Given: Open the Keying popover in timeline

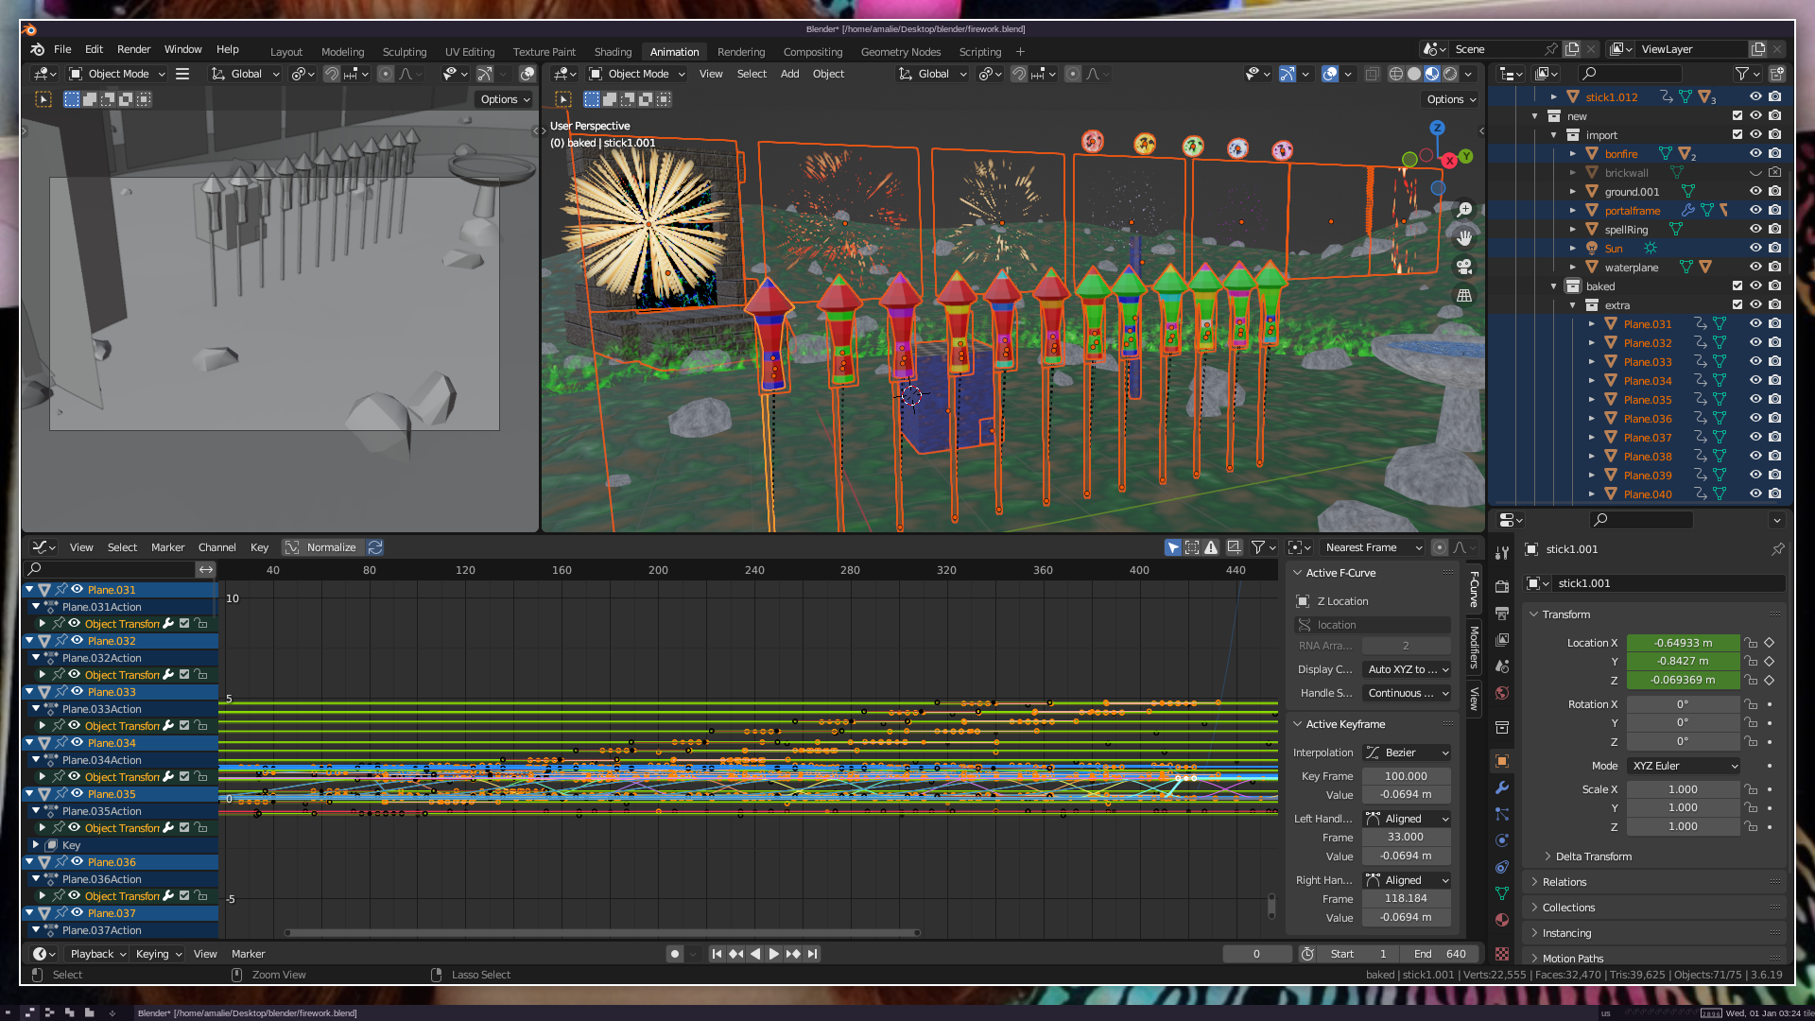Looking at the screenshot, I should [157, 954].
